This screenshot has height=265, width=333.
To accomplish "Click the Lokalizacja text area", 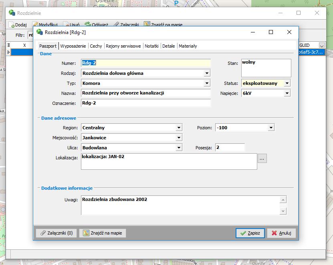I will [169, 161].
